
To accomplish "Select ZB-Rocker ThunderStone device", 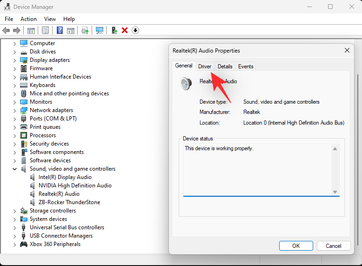I will 69,202.
